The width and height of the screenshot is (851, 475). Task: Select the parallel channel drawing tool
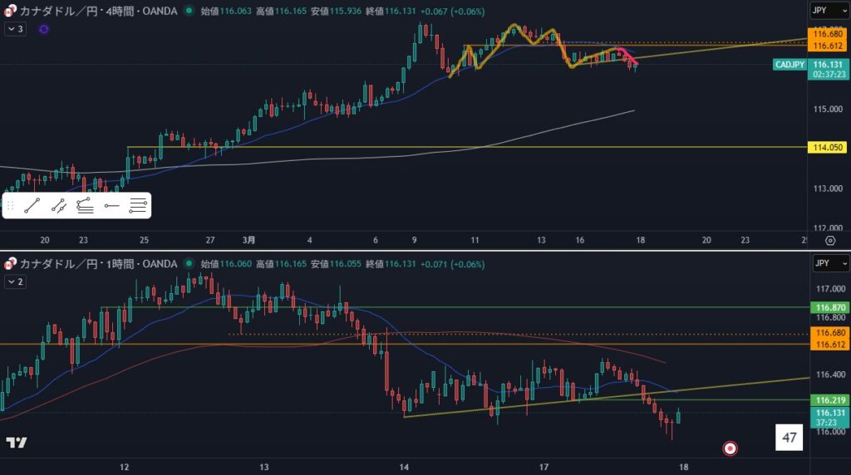coord(58,206)
